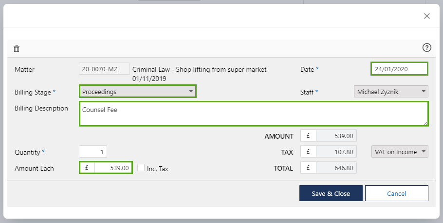Screen dimensions: 443x223
Task: Click the TOTAL field showing 646.80
Action: coord(336,168)
